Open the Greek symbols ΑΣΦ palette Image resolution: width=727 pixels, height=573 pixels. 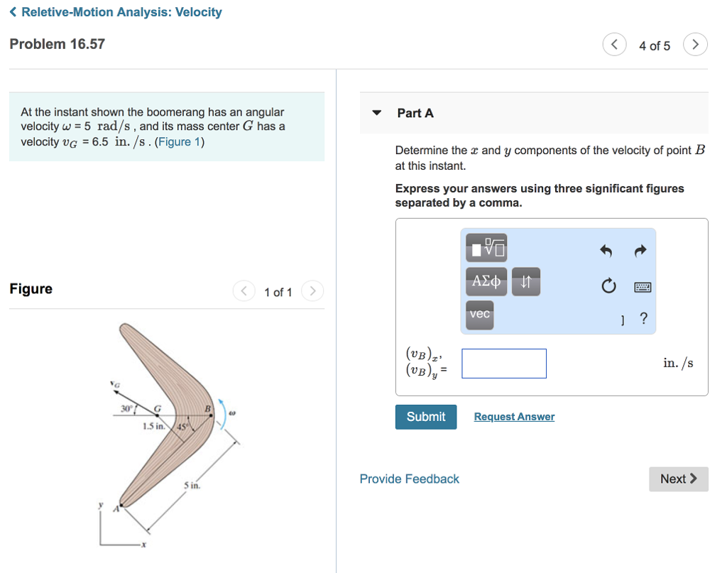click(x=486, y=281)
